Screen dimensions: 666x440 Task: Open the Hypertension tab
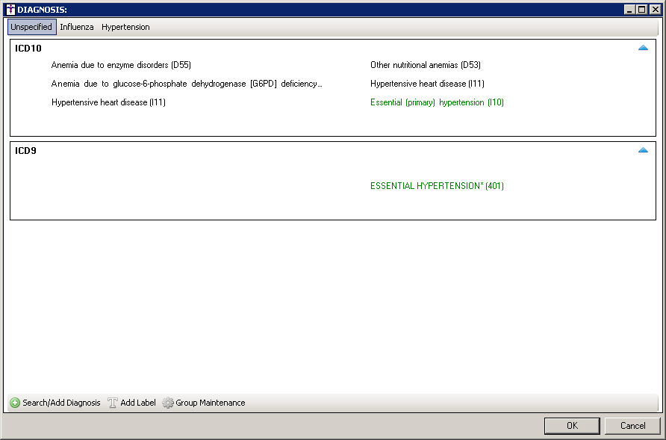(x=125, y=27)
